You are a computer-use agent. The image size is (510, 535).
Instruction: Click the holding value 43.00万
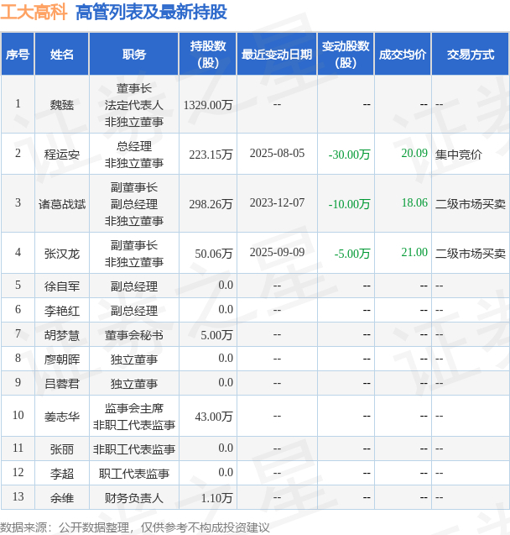tap(214, 416)
